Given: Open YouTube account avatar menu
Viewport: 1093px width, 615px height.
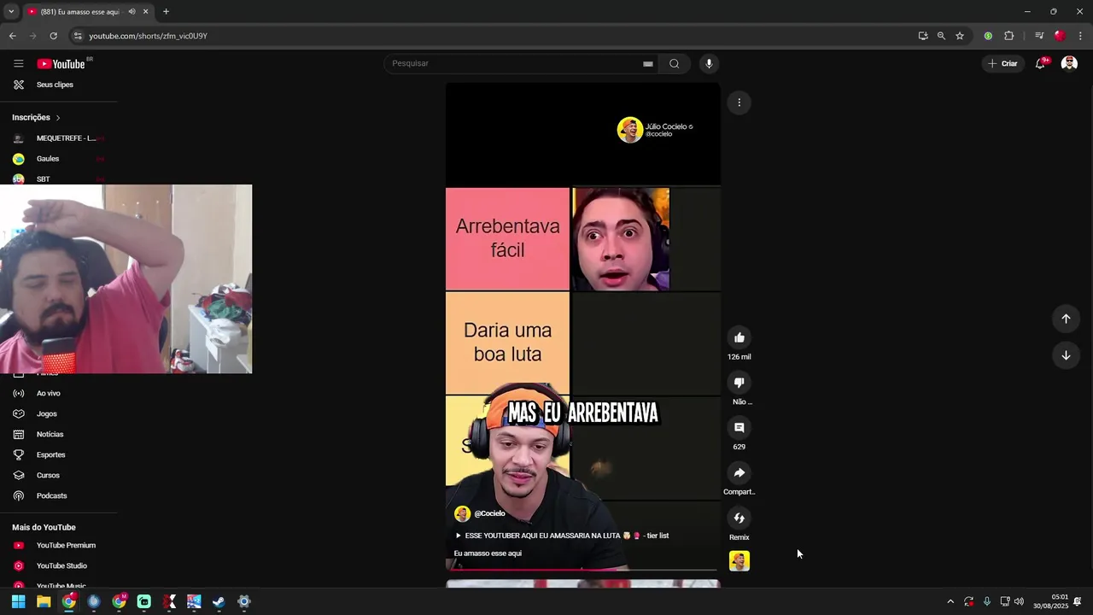Looking at the screenshot, I should click(1069, 63).
